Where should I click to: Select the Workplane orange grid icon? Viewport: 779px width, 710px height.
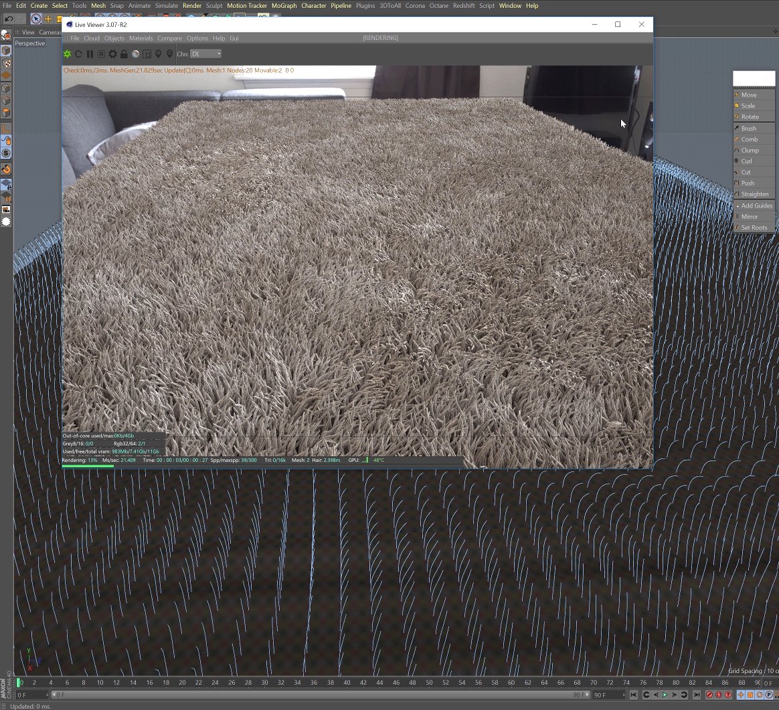coord(6,76)
